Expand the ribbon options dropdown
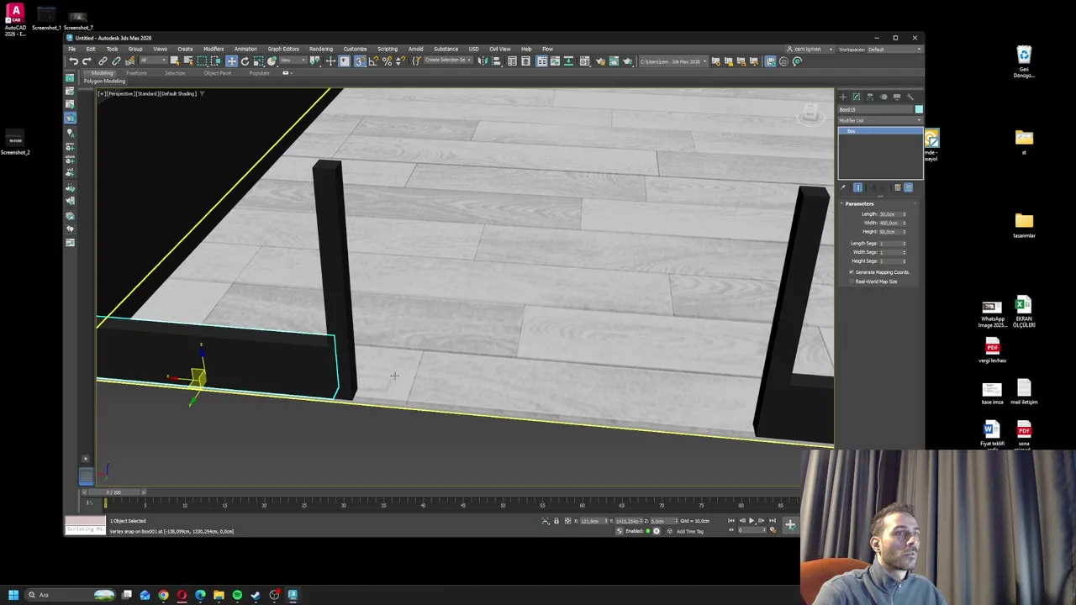Image resolution: width=1076 pixels, height=605 pixels. [286, 73]
